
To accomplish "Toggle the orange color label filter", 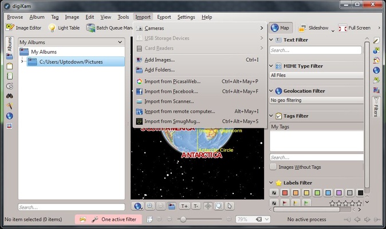I will (296, 193).
